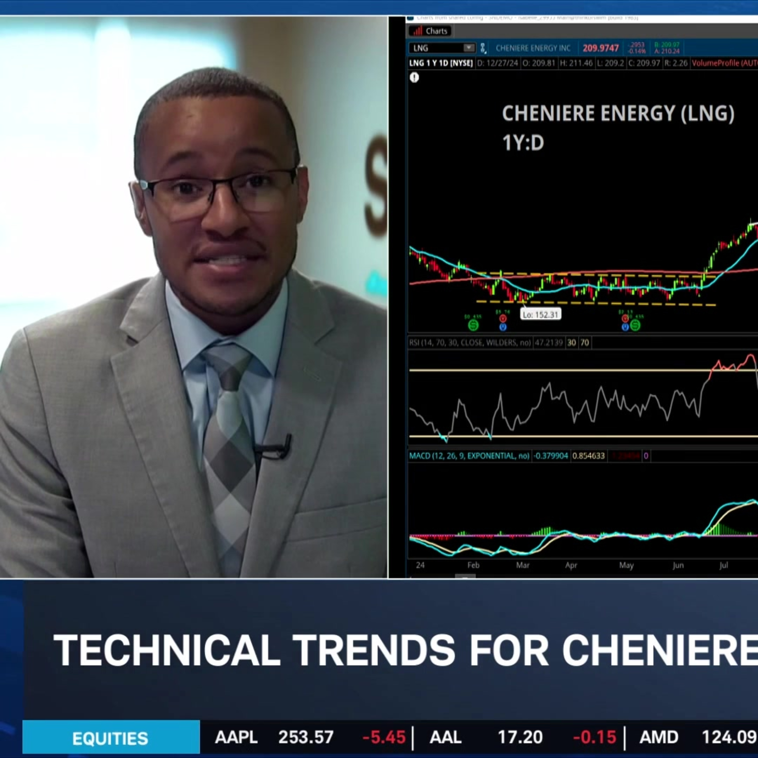Viewport: 758px width, 758px height.
Task: Click the red 209.9747 last price
Action: [600, 48]
